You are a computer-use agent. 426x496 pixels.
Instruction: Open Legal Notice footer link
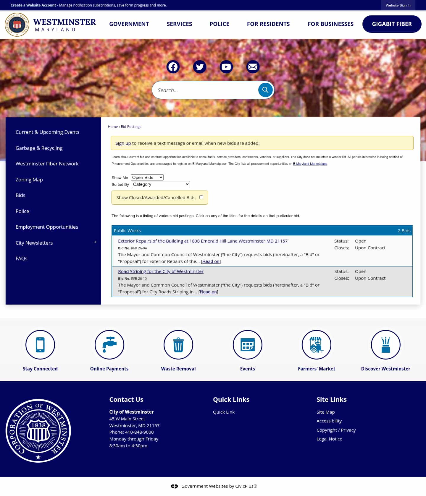tap(329, 439)
